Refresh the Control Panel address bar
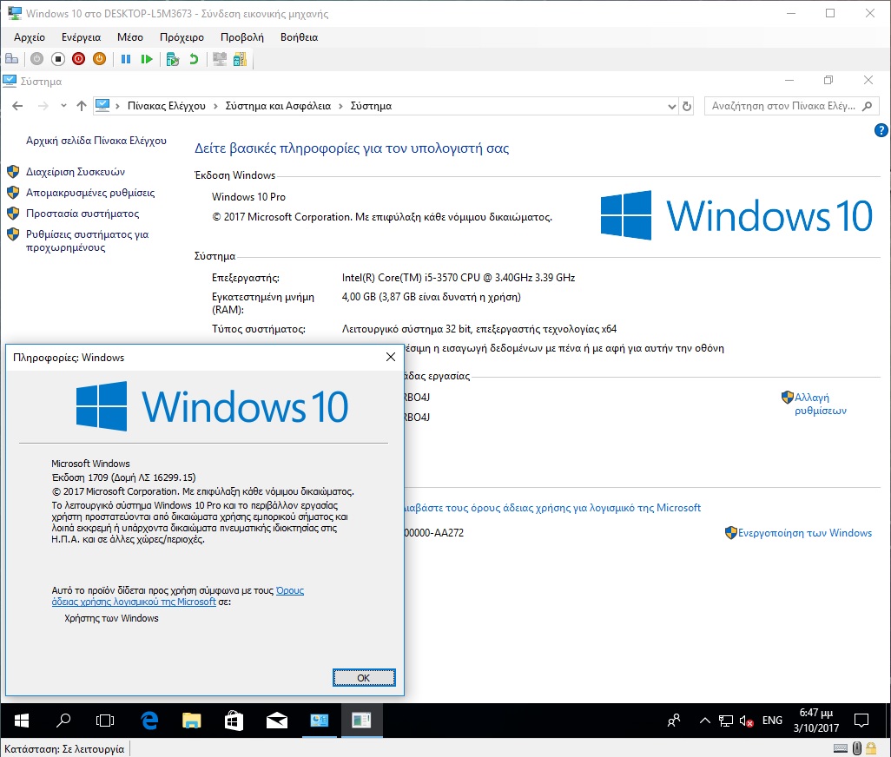The width and height of the screenshot is (891, 757). pyautogui.click(x=687, y=106)
